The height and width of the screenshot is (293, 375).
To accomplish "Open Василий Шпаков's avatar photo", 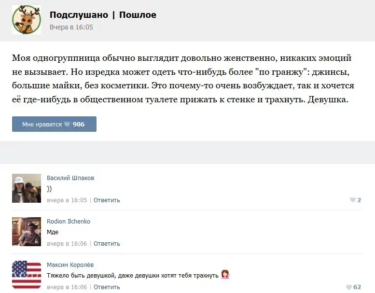I will pyautogui.click(x=26, y=188).
